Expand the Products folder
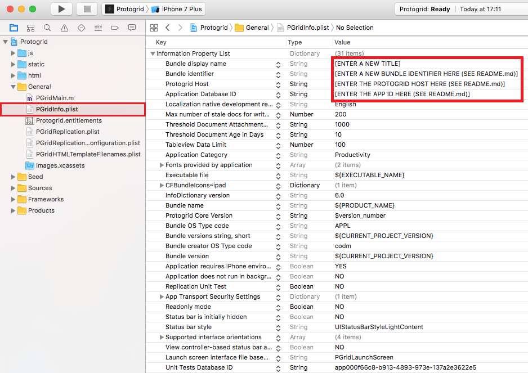The width and height of the screenshot is (528, 373). tap(13, 211)
